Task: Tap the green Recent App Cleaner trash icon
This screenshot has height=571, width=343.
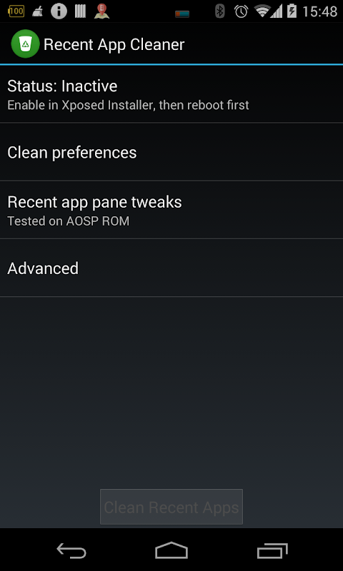Action: pyautogui.click(x=25, y=44)
